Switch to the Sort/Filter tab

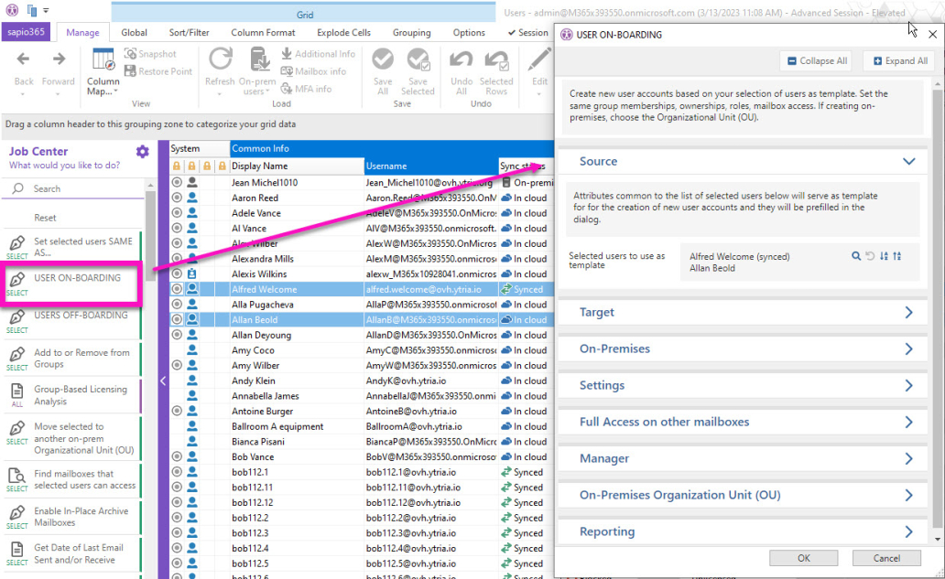pyautogui.click(x=190, y=33)
